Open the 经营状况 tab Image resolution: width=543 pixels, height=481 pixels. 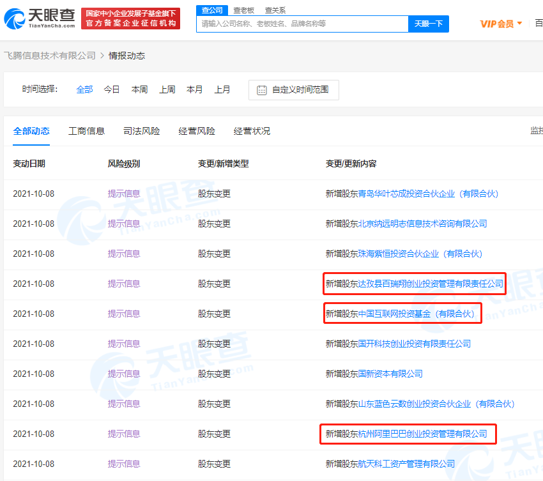pos(252,131)
